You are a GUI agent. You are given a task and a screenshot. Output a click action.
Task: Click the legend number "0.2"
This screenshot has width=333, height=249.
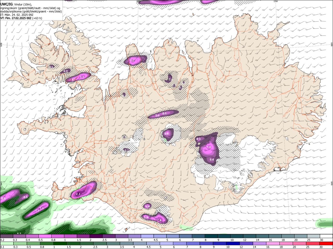(x=2, y=240)
